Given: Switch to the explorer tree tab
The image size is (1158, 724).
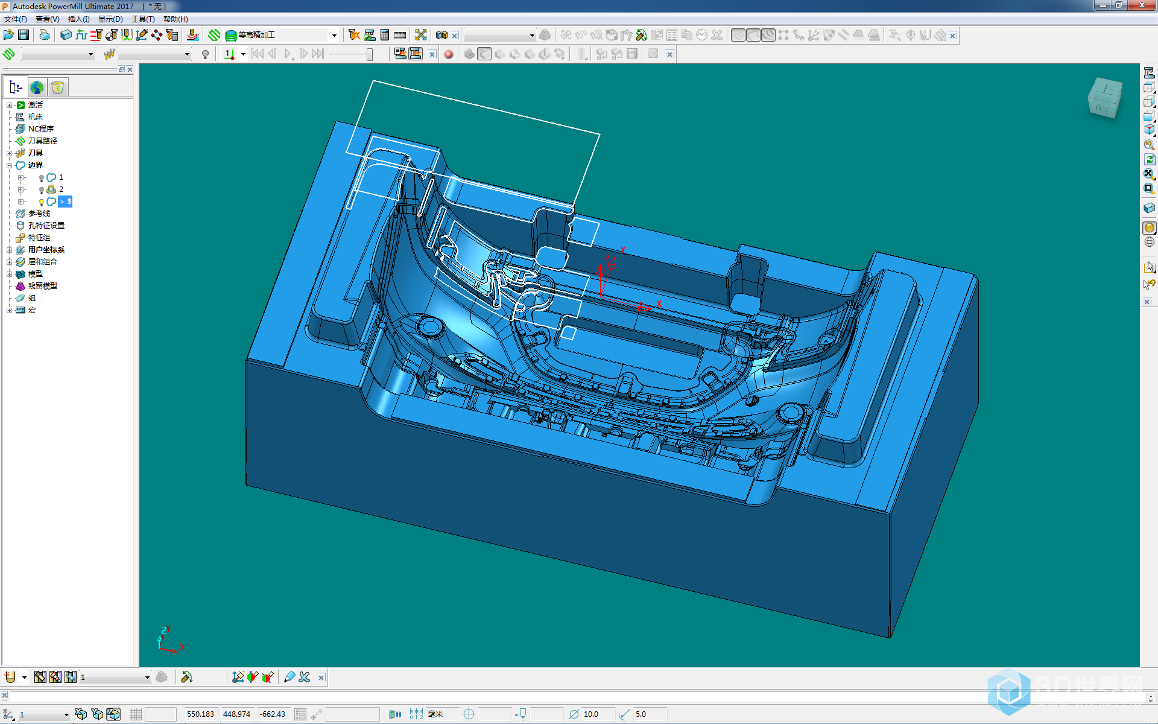Looking at the screenshot, I should tap(16, 87).
